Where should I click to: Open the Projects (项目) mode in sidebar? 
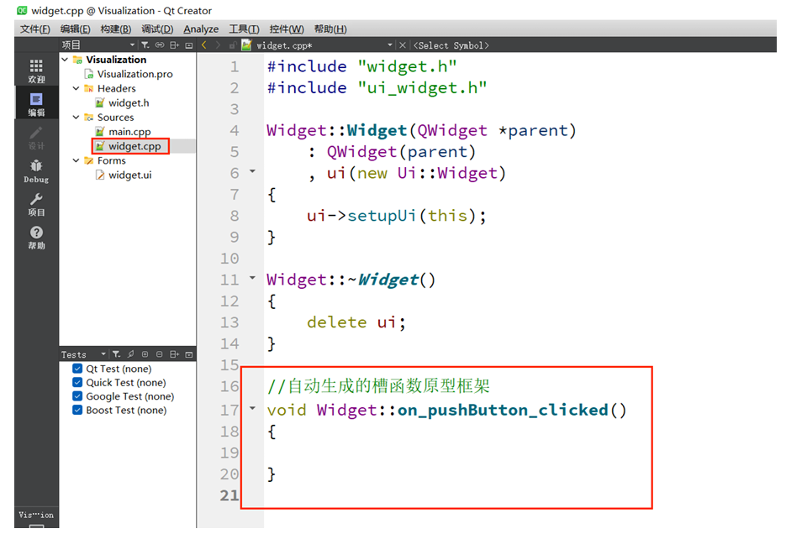point(36,204)
